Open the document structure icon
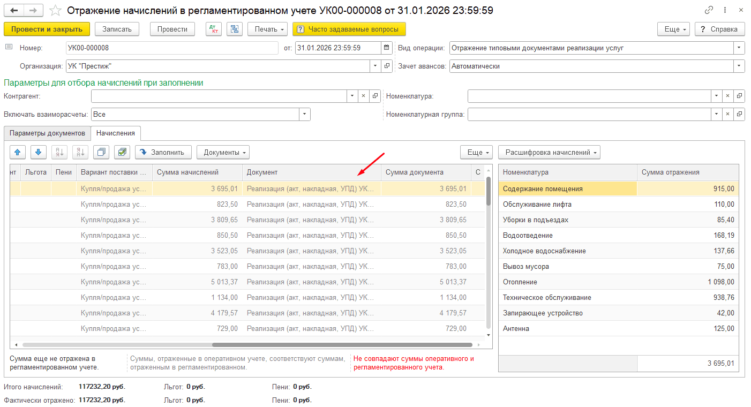The image size is (751, 407). [x=235, y=29]
